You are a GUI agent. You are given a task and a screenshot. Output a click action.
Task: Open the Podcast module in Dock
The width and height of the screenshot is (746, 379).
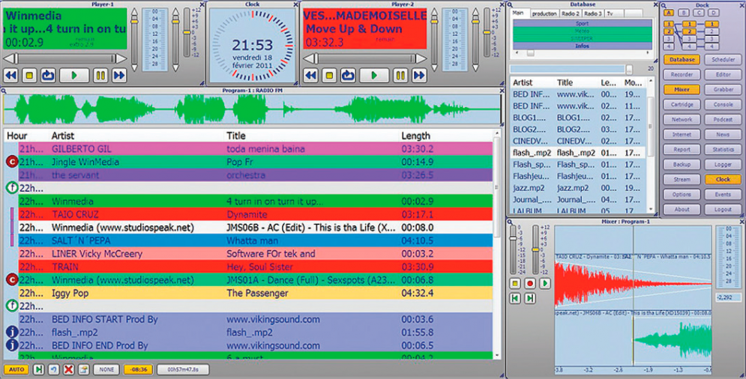tap(723, 119)
